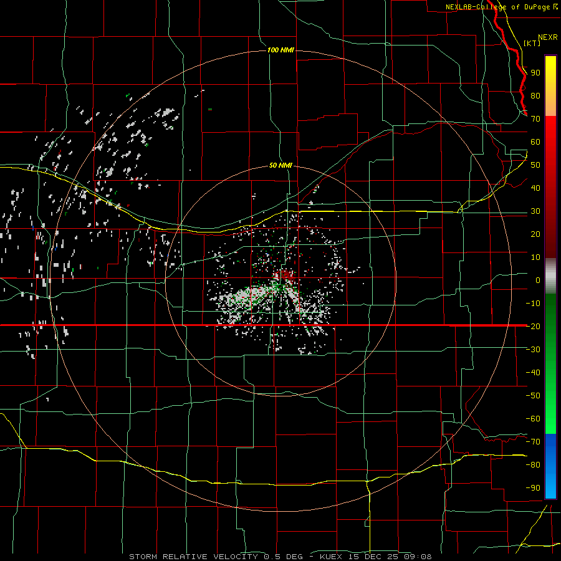Screen dimensions: 561x561
Task: Click the dark red velocity patch at radar center
Action: point(285,275)
